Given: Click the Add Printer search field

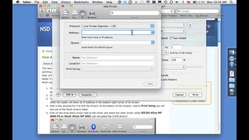Looking at the screenshot, I should pos(135,13).
